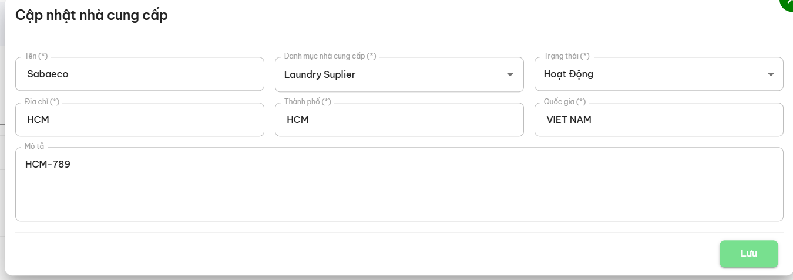
Task: Click inside the Mô tả description textarea
Action: tap(399, 190)
